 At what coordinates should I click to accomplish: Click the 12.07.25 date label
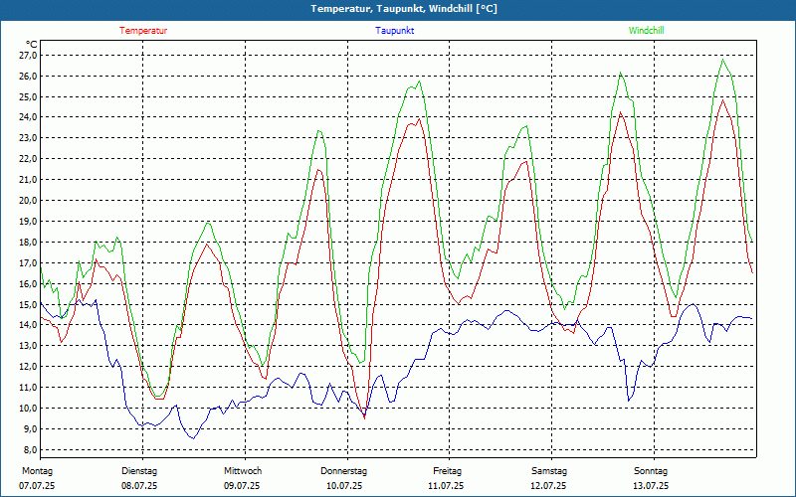[x=548, y=486]
